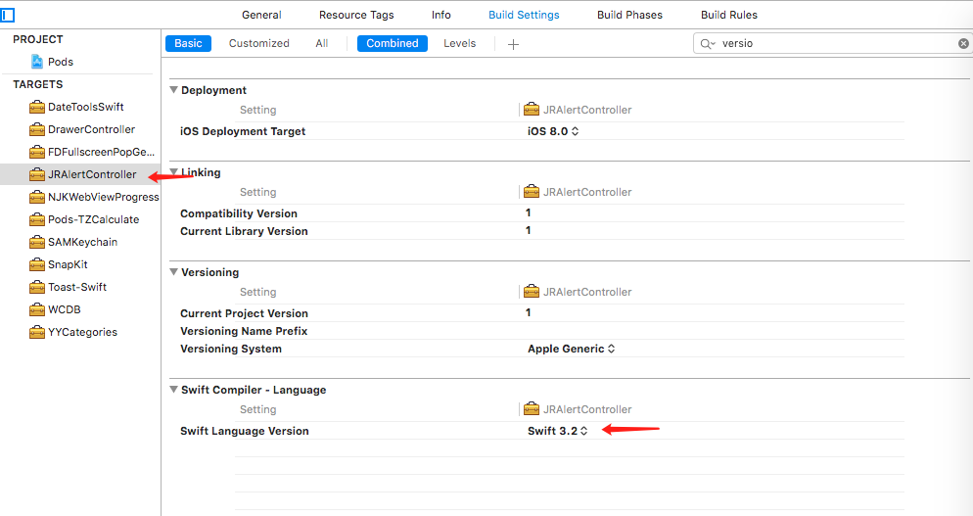Select the Current Project Version value 1

(528, 313)
